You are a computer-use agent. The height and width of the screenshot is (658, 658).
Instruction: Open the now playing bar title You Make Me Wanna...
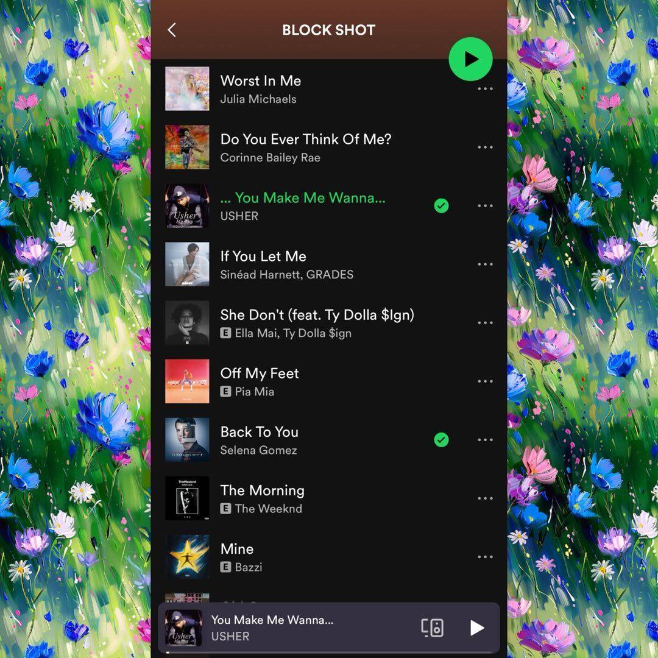[272, 620]
